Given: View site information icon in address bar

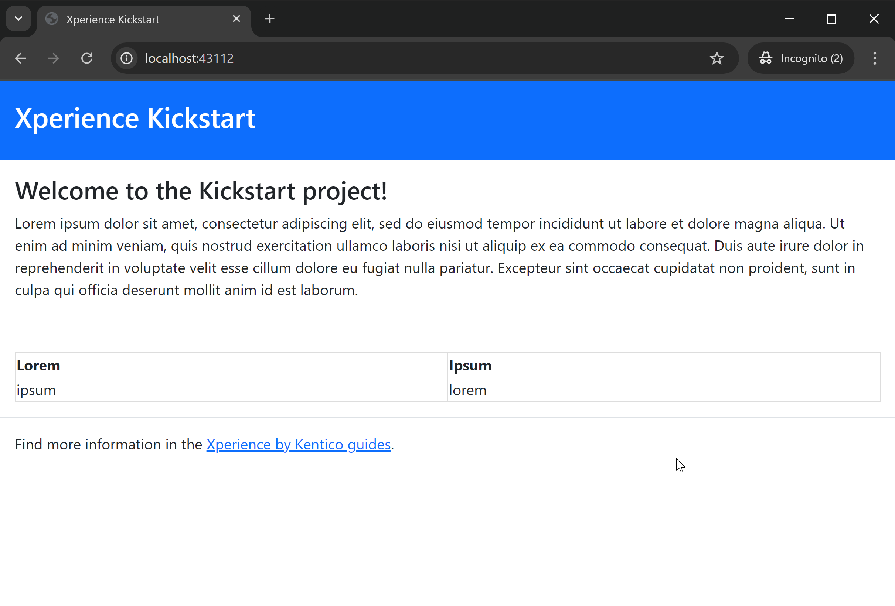Looking at the screenshot, I should click(x=126, y=58).
